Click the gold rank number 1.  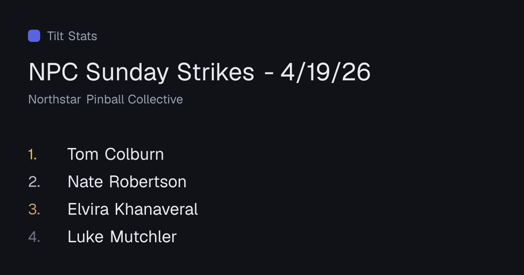(32, 154)
